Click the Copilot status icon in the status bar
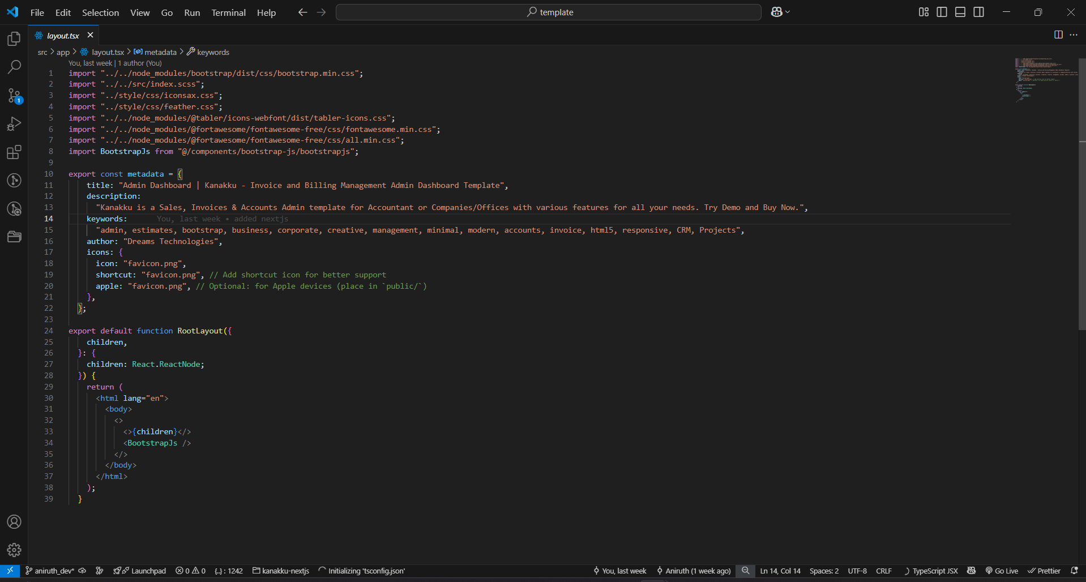Image resolution: width=1086 pixels, height=582 pixels. pos(971,571)
